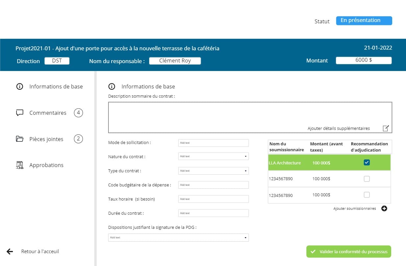Viewport: 406px width, 266px height.
Task: Click the speech bubble Commentaires icon
Action: 20,113
